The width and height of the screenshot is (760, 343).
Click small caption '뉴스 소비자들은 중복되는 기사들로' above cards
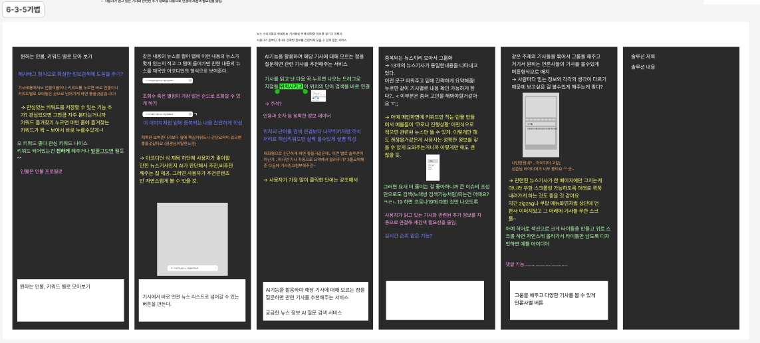click(300, 33)
